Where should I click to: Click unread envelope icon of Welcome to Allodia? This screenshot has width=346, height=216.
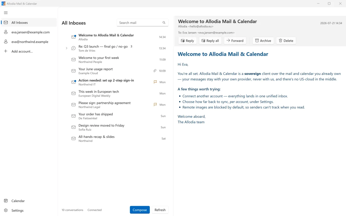[74, 37]
